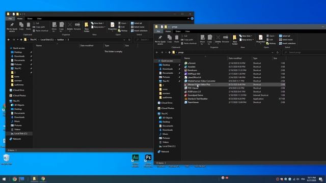Select the Bandicam shortcut in progs window

(x=234, y=70)
